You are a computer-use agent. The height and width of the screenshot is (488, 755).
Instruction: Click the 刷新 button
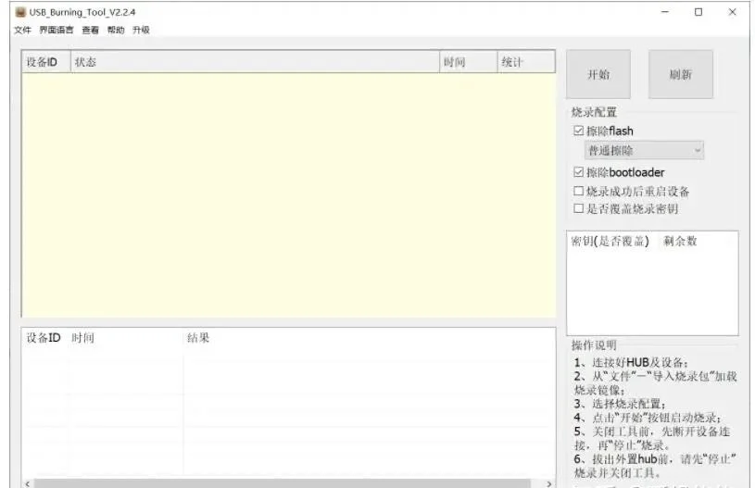(680, 74)
